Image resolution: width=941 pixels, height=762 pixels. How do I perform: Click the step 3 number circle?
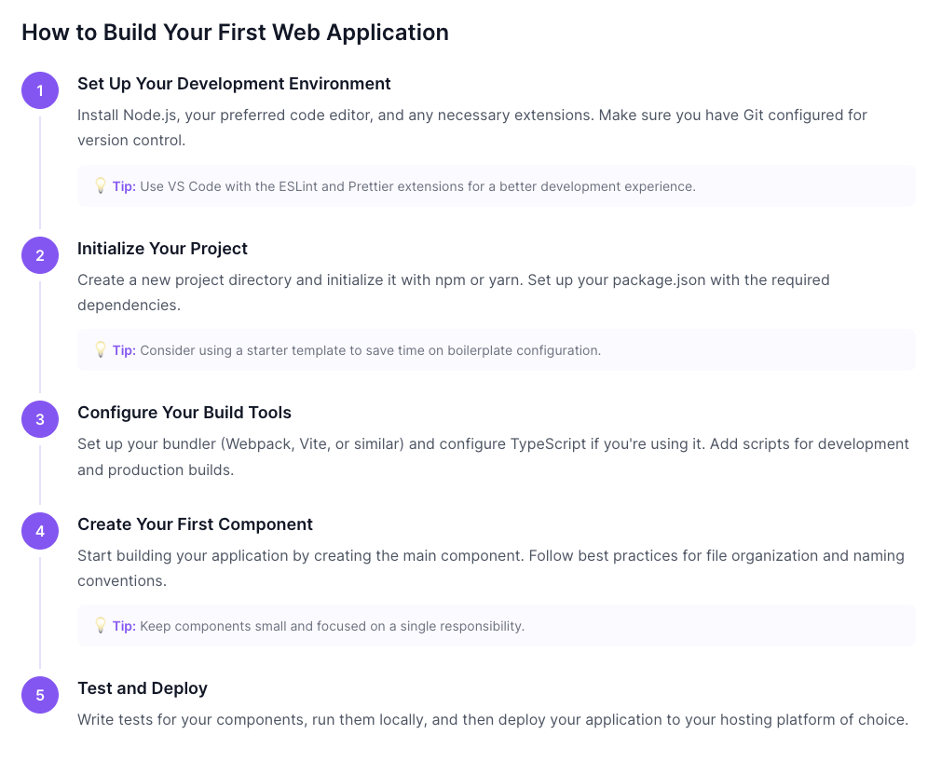click(x=40, y=419)
